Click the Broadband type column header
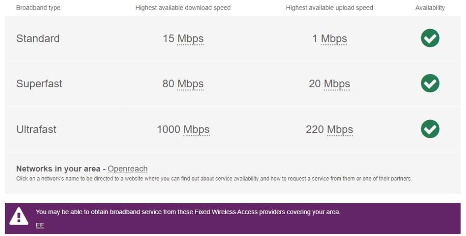This screenshot has height=236, width=466. pos(38,8)
